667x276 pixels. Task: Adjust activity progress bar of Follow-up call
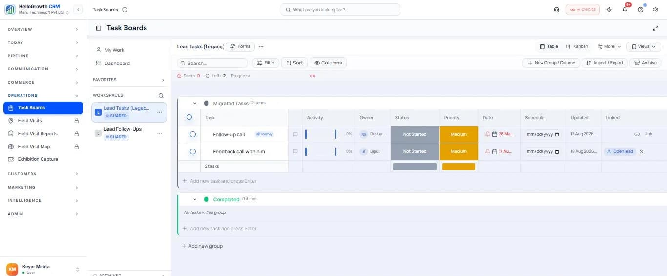[321, 134]
